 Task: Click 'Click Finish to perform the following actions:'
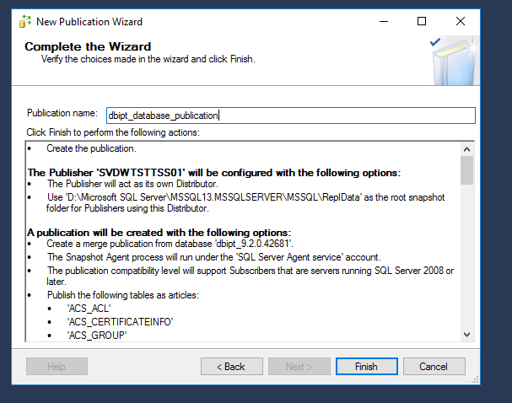point(113,132)
